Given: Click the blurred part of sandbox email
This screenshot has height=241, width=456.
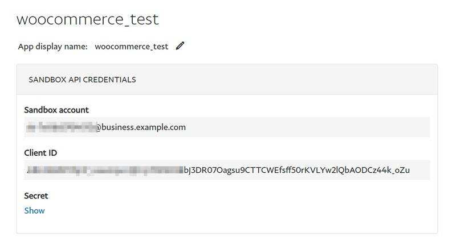Looking at the screenshot, I should [x=60, y=127].
